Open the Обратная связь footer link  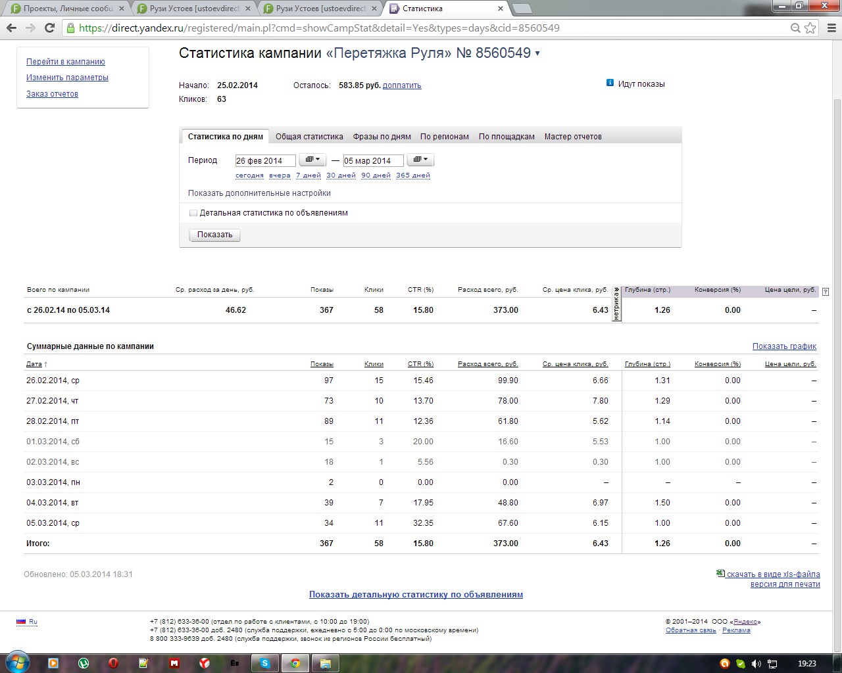pyautogui.click(x=691, y=630)
